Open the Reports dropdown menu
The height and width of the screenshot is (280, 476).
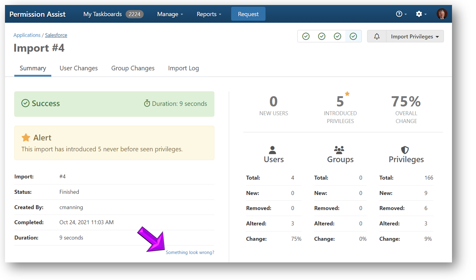[209, 14]
